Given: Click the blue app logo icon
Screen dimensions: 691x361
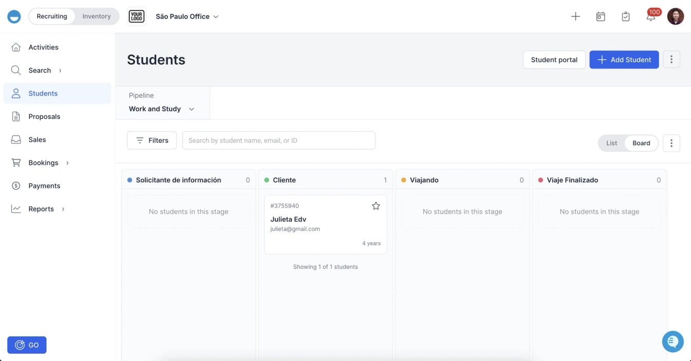Looking at the screenshot, I should tap(14, 16).
